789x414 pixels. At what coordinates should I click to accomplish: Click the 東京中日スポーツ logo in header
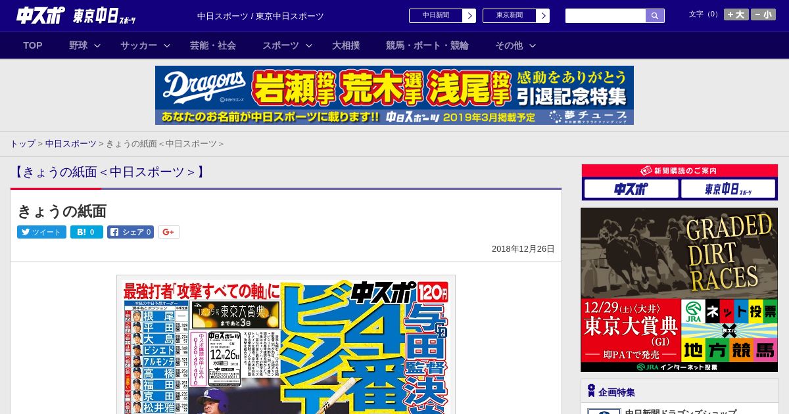pos(105,16)
